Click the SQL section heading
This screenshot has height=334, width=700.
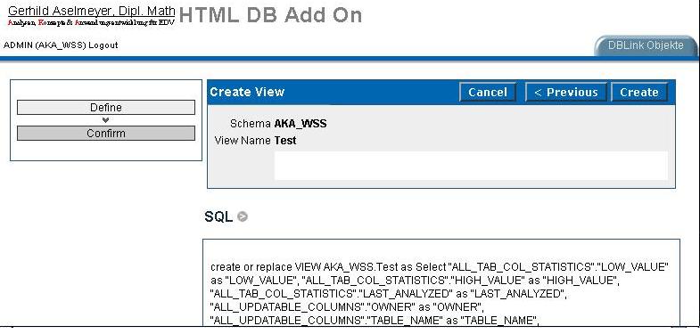[218, 216]
